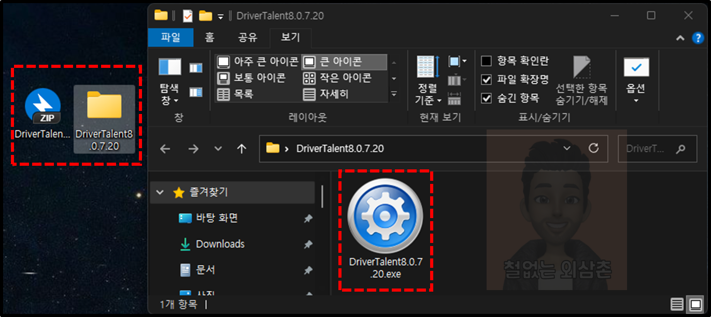Choose large icons (큰 아이콘) layout
The width and height of the screenshot is (711, 317).
tap(344, 62)
